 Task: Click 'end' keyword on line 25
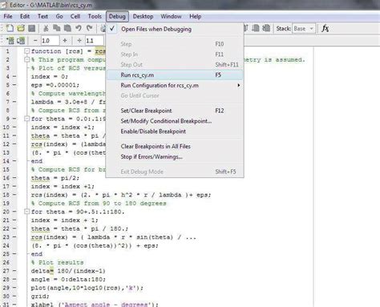(37, 254)
